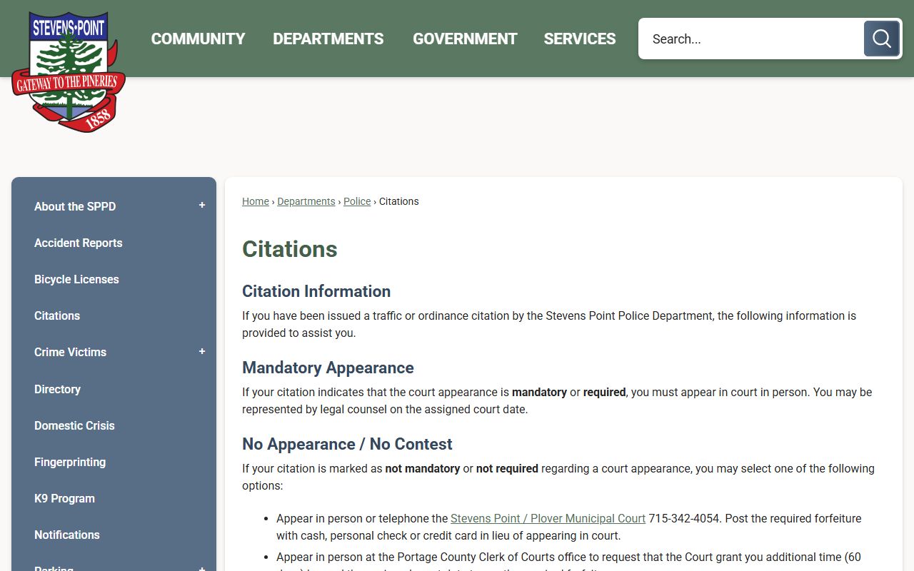914x571 pixels.
Task: Click into the Search text field
Action: pos(750,39)
